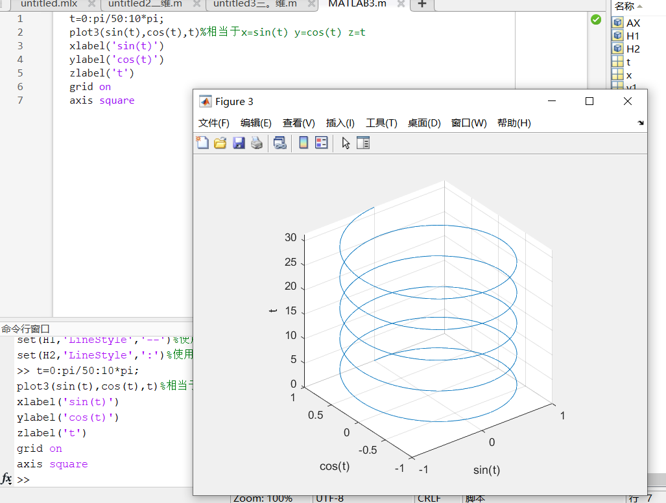The image size is (666, 503).
Task: Open the 插入(I) menu
Action: (340, 123)
